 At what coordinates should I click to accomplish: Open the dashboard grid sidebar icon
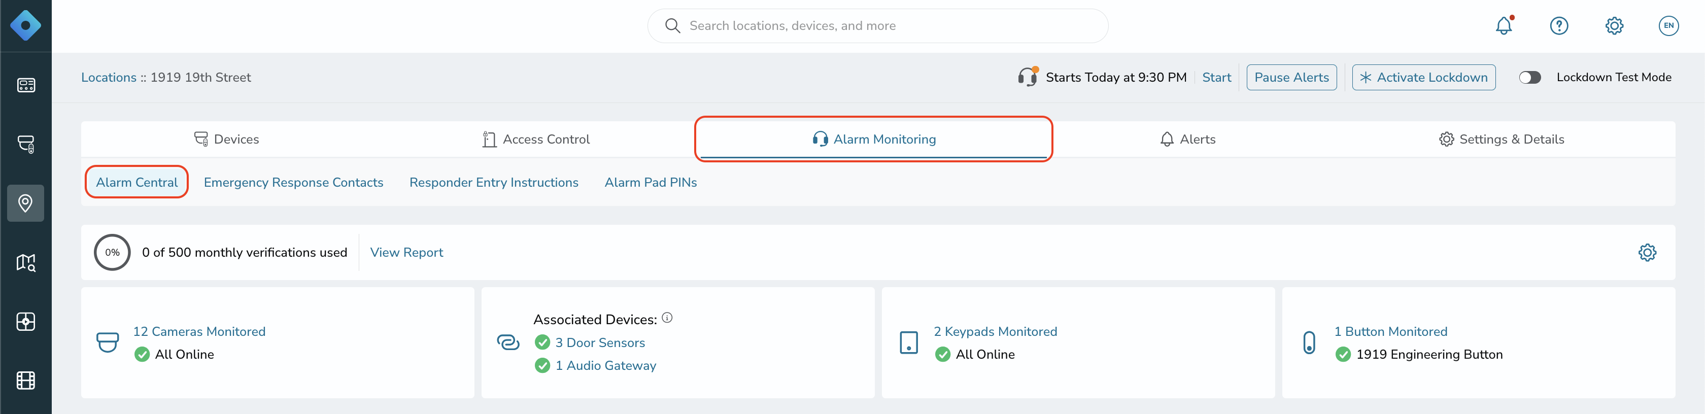pyautogui.click(x=26, y=85)
